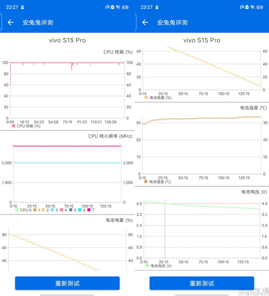Select the dark teal CPU 5 legend swatch

(71, 210)
